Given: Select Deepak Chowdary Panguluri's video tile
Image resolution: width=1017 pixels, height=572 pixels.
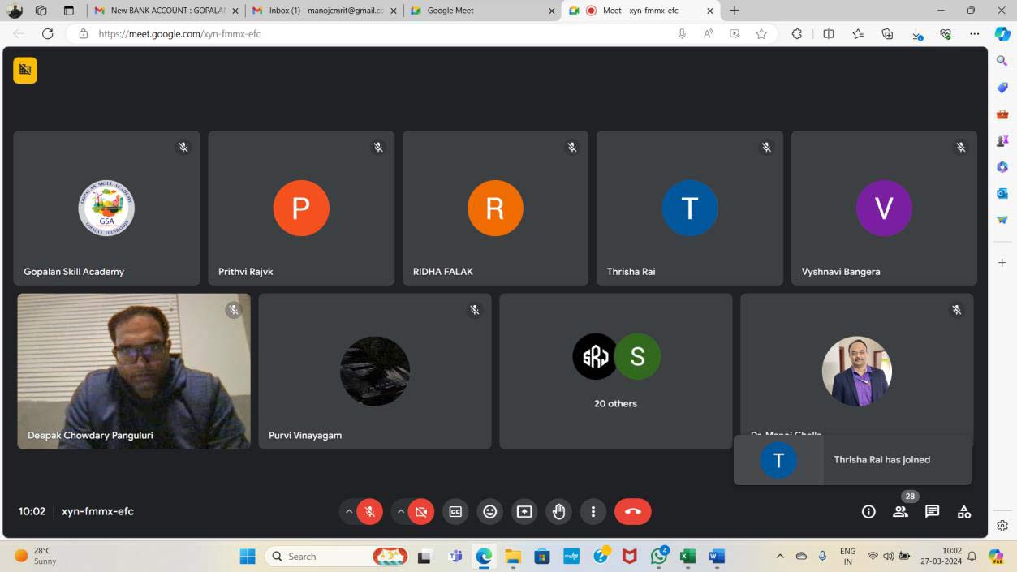Looking at the screenshot, I should pos(134,371).
